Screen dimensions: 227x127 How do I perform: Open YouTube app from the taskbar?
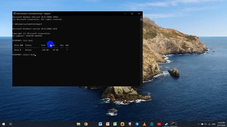tap(159, 124)
